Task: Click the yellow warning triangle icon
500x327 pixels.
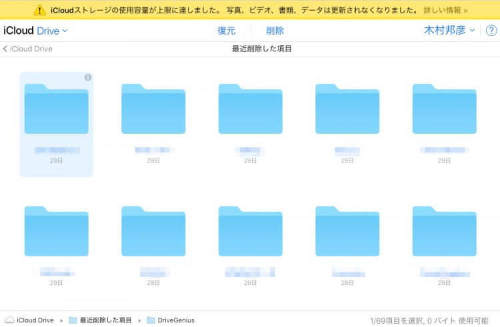Action: [39, 10]
